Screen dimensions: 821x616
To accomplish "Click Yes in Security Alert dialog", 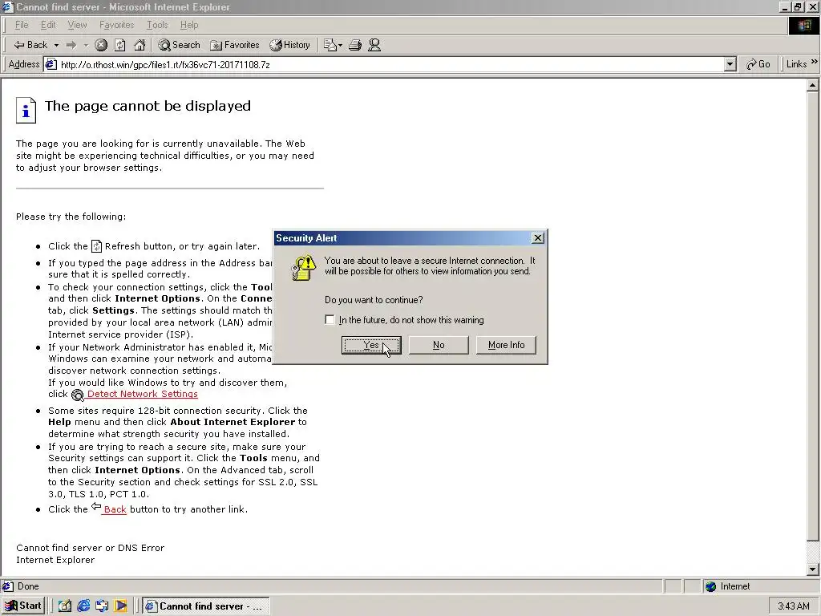I will pyautogui.click(x=371, y=345).
